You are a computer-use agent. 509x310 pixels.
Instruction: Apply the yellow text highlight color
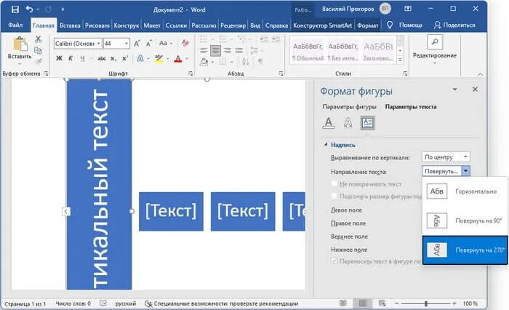159,59
